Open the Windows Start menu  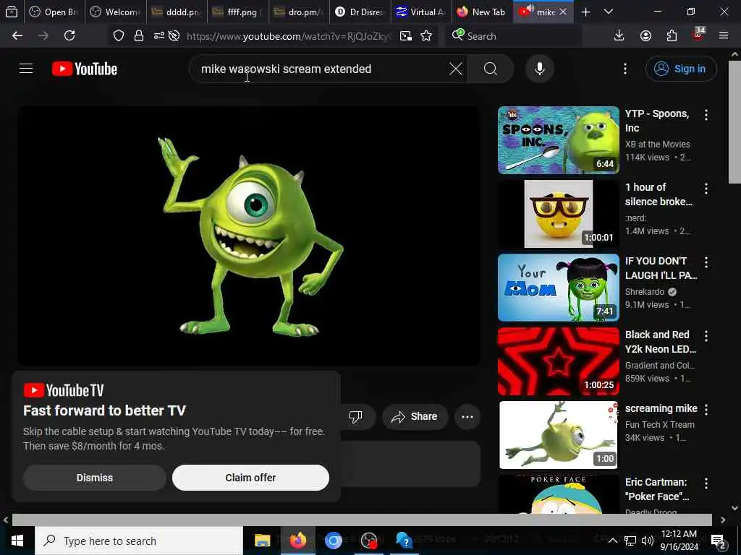(x=17, y=541)
